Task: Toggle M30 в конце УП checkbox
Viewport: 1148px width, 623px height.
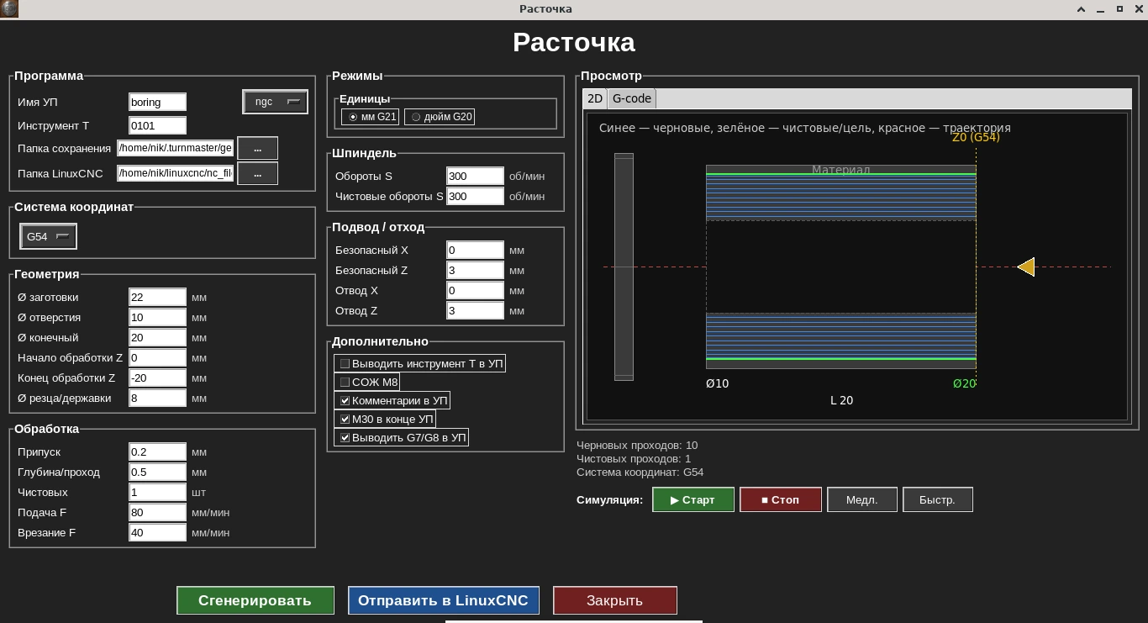Action: pos(386,420)
